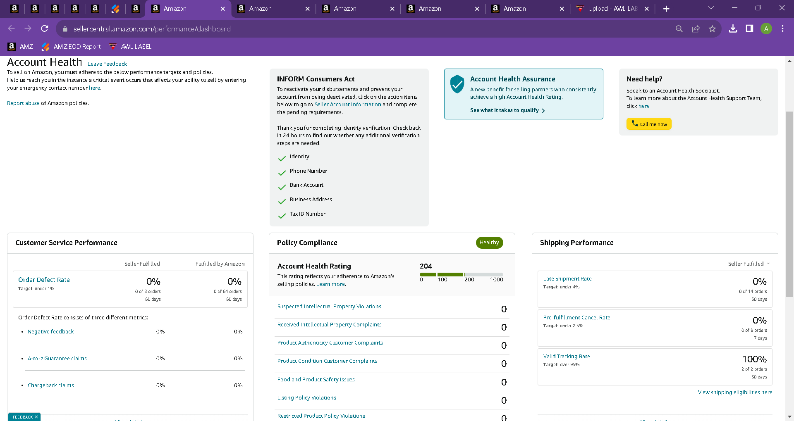794x421 pixels.
Task: Open emergency contact number 'here' link
Action: (x=94, y=88)
